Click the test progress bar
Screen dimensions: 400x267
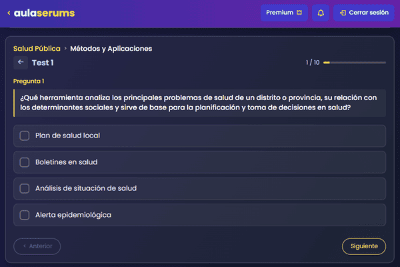pyautogui.click(x=354, y=63)
